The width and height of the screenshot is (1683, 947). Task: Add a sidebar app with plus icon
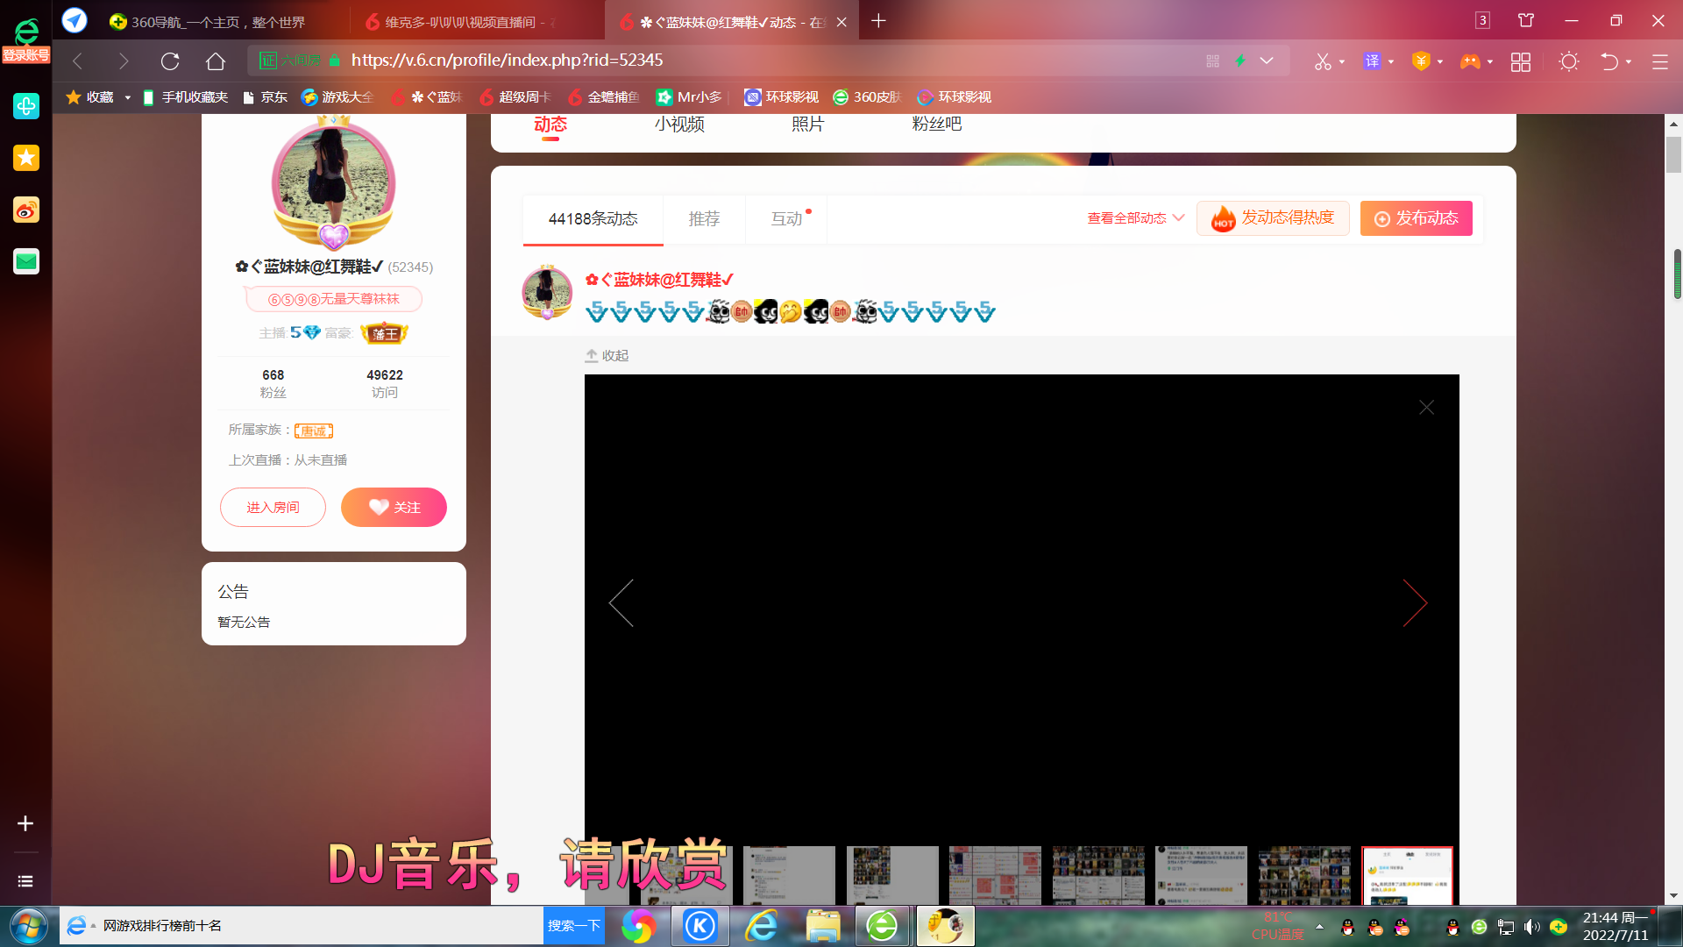[x=25, y=823]
